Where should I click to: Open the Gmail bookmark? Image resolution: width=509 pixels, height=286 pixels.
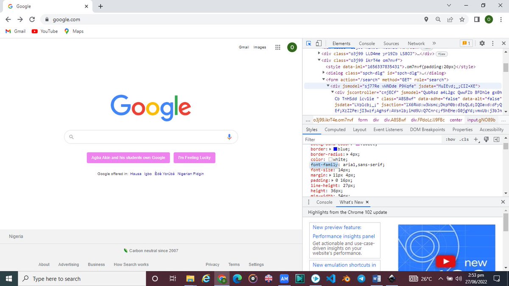point(15,31)
